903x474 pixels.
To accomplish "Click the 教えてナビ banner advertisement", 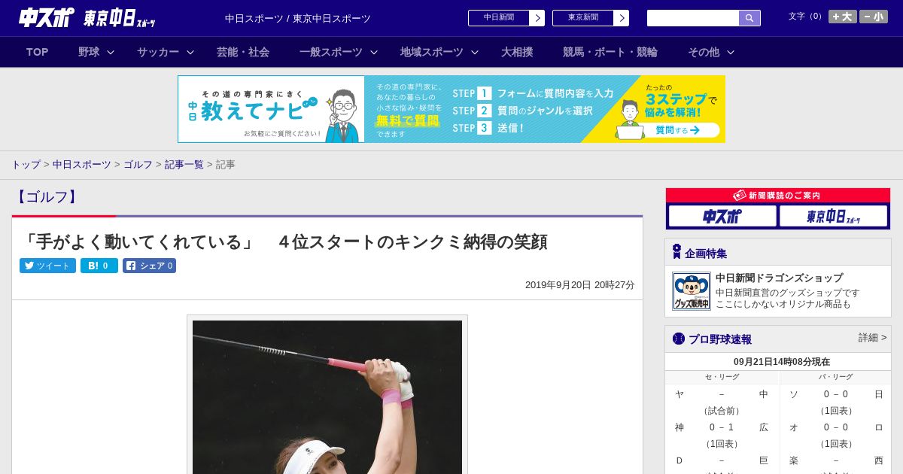I will [x=451, y=109].
